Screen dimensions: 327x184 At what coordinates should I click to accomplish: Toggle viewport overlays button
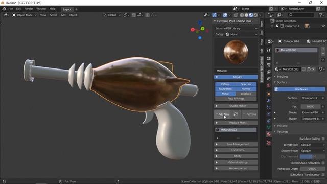click(x=225, y=15)
